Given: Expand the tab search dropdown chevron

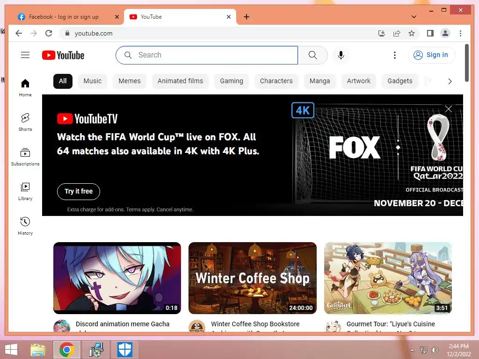Looking at the screenshot, I should click(414, 17).
